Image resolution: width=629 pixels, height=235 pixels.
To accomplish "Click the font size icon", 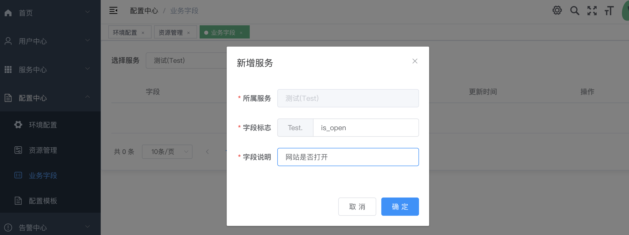I will 609,11.
